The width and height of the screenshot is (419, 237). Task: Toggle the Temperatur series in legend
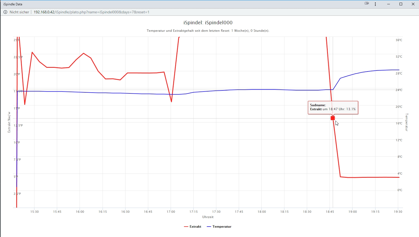(222, 227)
